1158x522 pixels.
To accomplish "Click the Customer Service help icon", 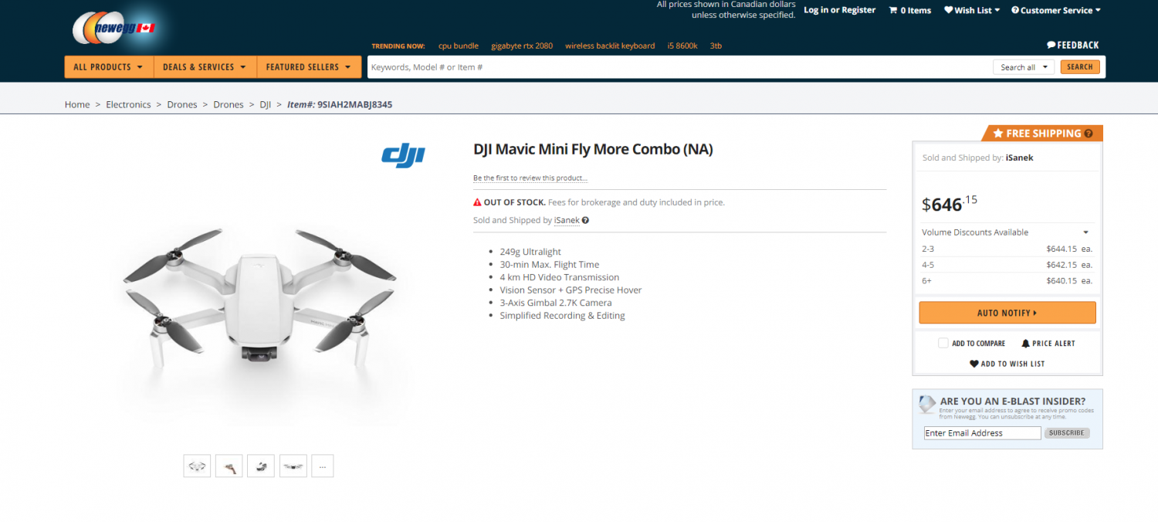I will 1015,10.
